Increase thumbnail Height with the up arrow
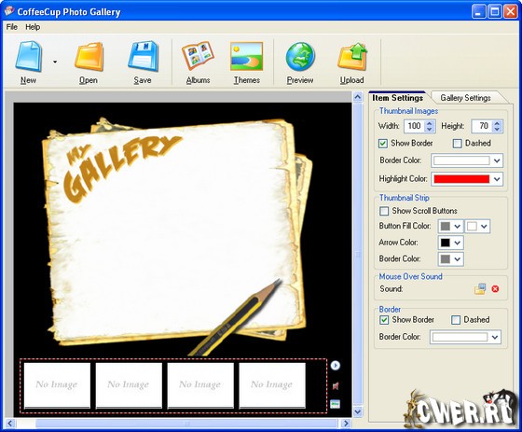Image resolution: width=522 pixels, height=432 pixels. click(x=497, y=123)
